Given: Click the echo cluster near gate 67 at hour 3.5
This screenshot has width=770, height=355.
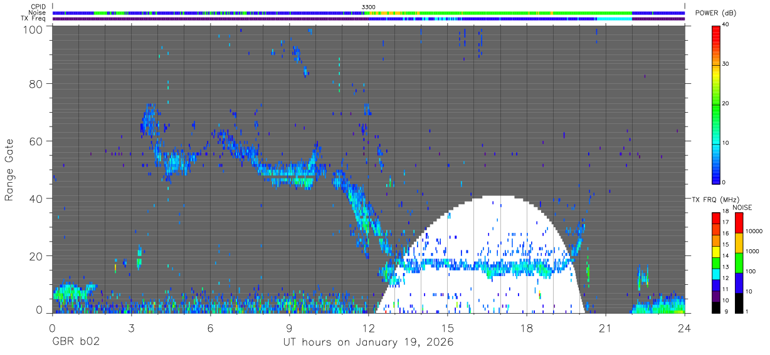Looking at the screenshot, I should click(x=148, y=120).
